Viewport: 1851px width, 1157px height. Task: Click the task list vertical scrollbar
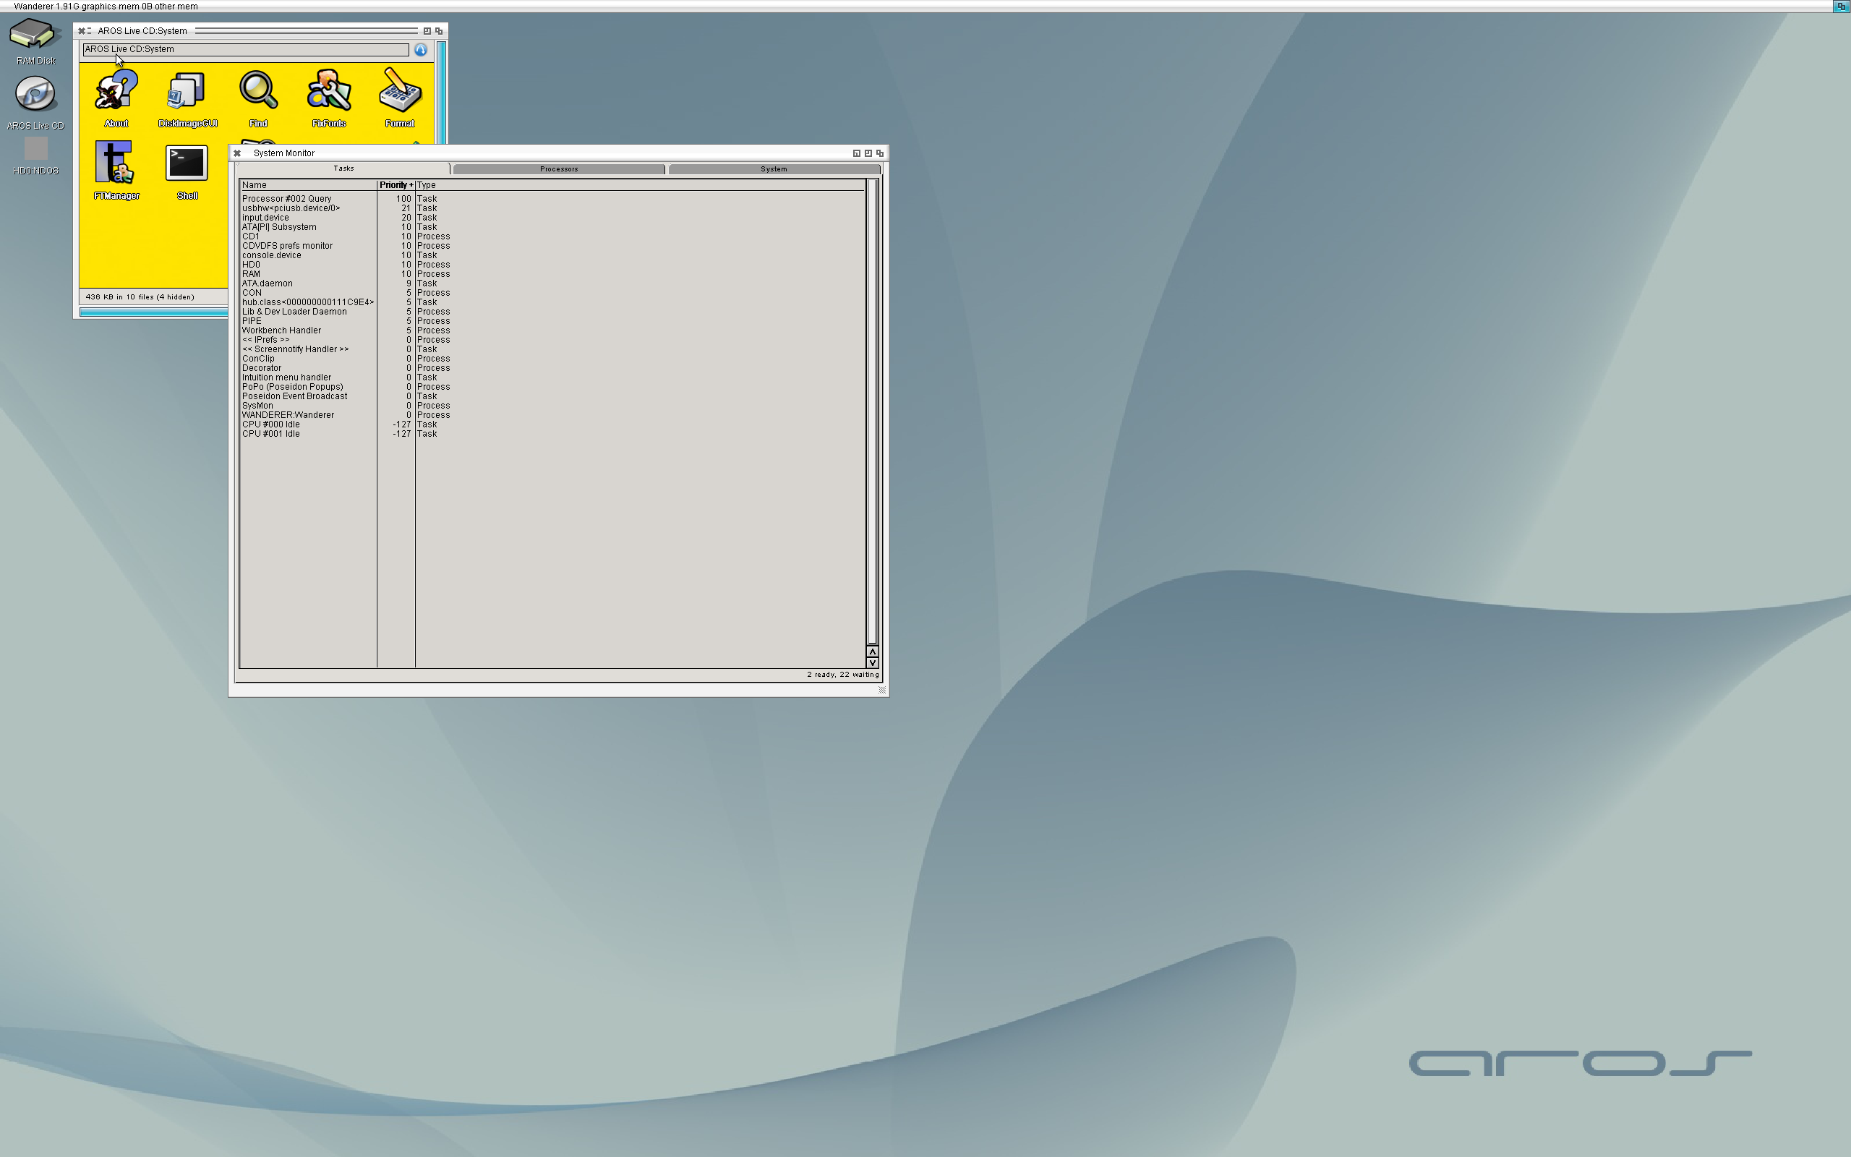(x=872, y=411)
